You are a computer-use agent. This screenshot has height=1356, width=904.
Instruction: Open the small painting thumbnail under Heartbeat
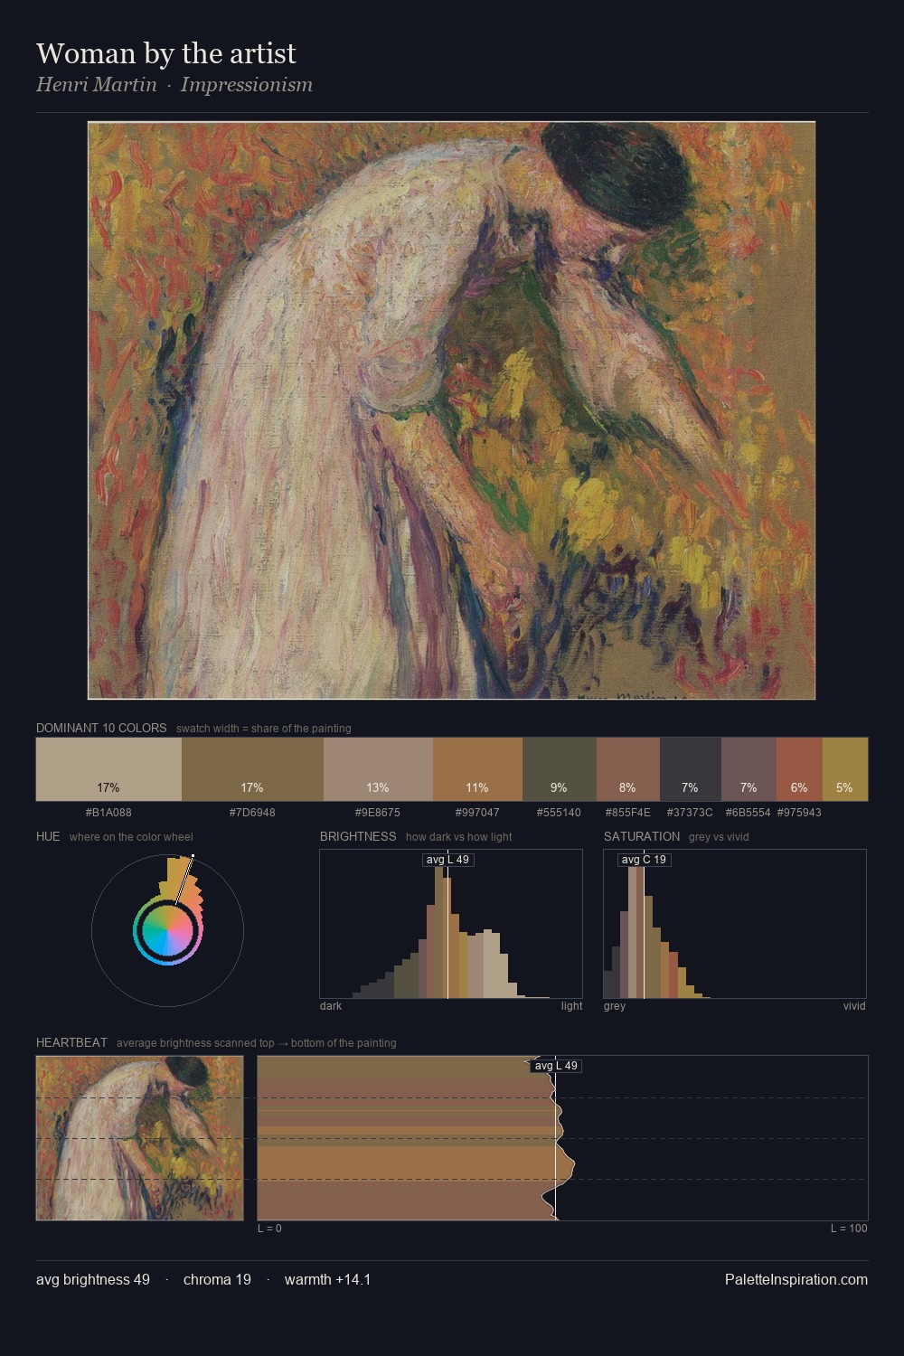[x=140, y=1138]
